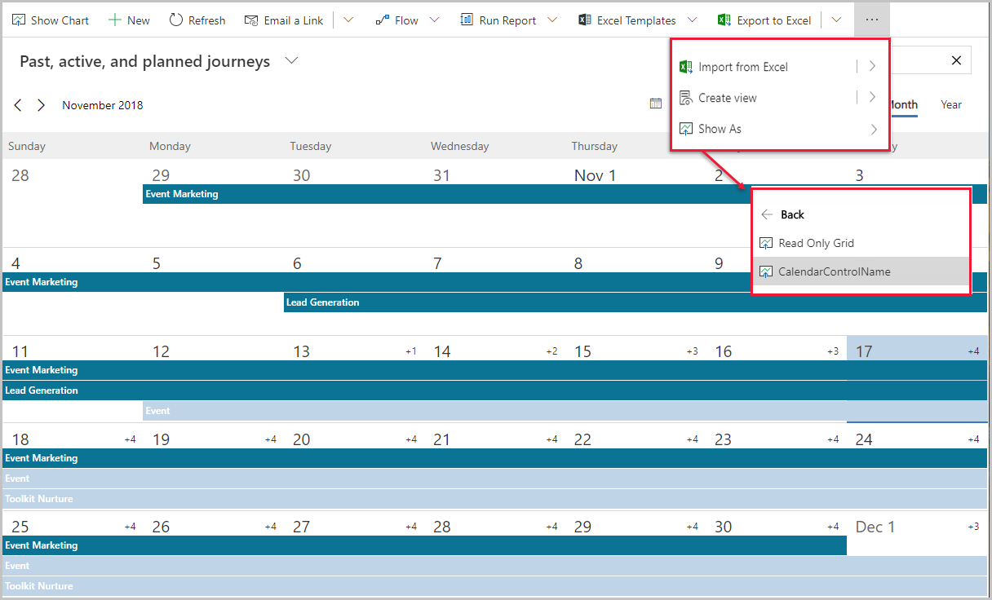This screenshot has height=600, width=992.
Task: Open Event Marketing in week of 25
Action: click(424, 545)
